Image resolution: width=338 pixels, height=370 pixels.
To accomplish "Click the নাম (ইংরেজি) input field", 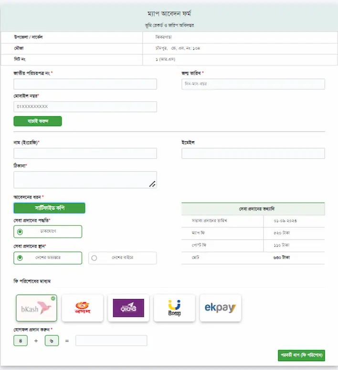I will pos(85,153).
